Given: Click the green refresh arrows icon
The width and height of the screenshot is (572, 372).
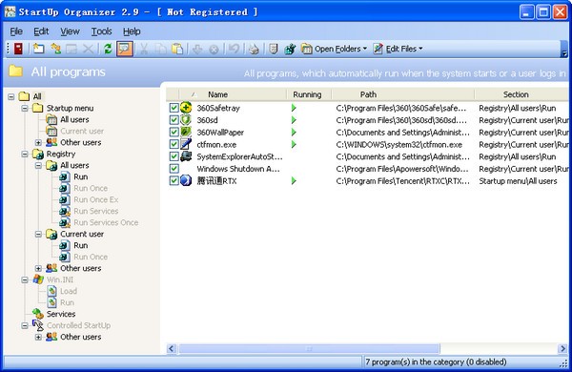Looking at the screenshot, I should [x=108, y=49].
